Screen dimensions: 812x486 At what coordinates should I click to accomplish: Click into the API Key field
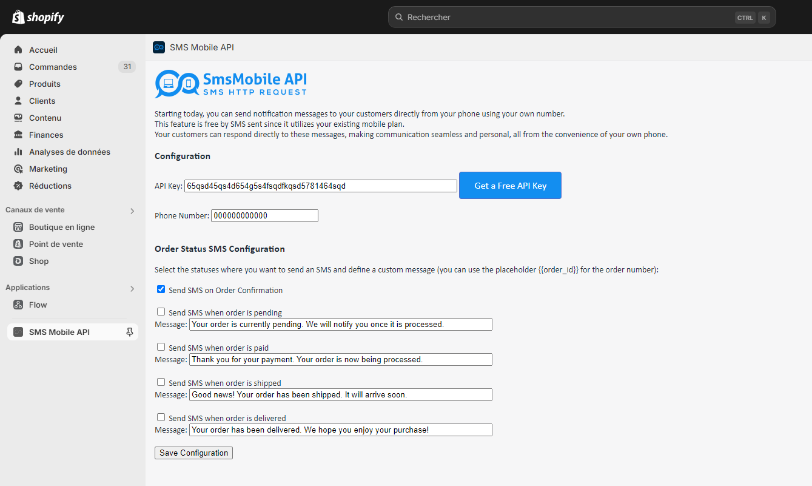[x=320, y=186]
